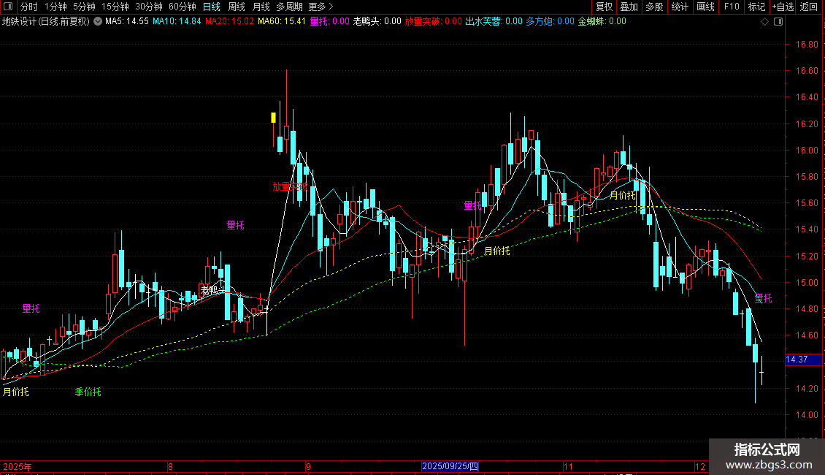The height and width of the screenshot is (475, 825).
Task: Click the 出水芙蓉: 0.00 header value
Action: 494,22
